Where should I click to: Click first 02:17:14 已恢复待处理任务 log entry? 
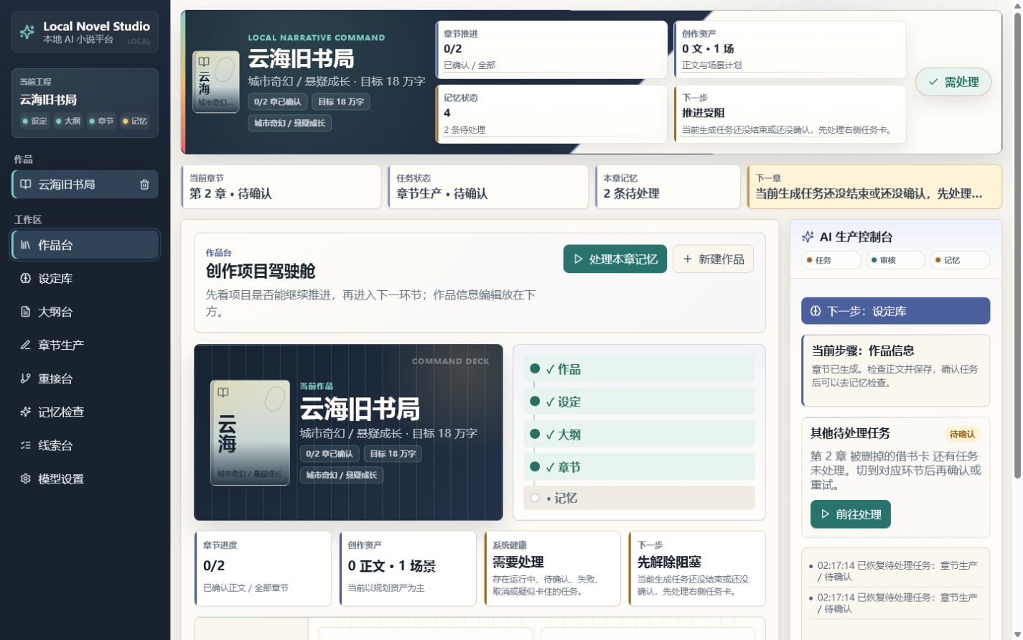(895, 571)
